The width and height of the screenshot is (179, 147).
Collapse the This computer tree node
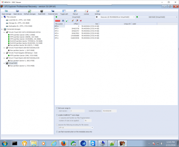click(2, 17)
